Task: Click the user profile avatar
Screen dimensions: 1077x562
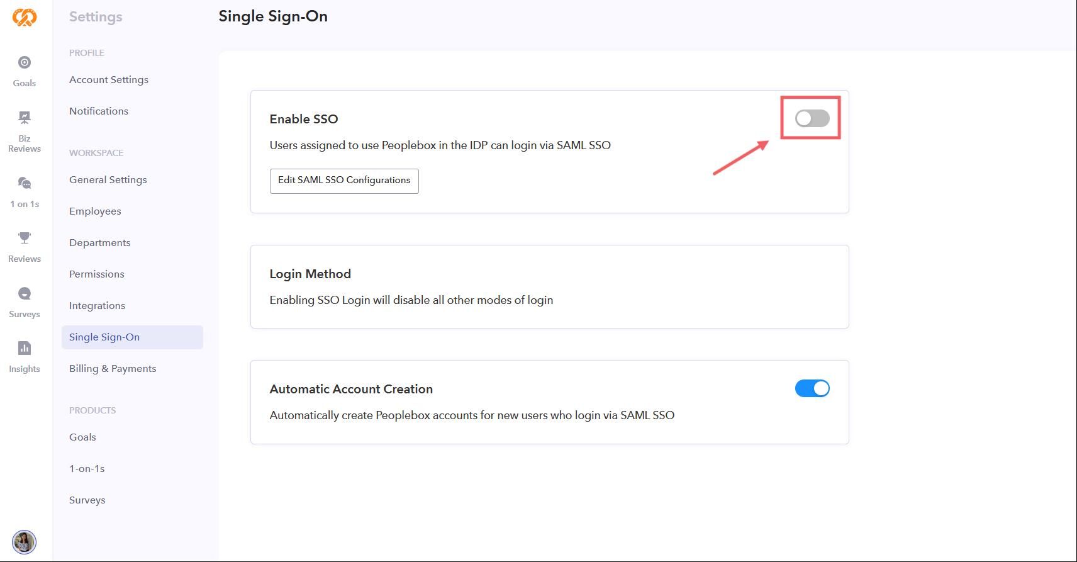Action: 25,542
